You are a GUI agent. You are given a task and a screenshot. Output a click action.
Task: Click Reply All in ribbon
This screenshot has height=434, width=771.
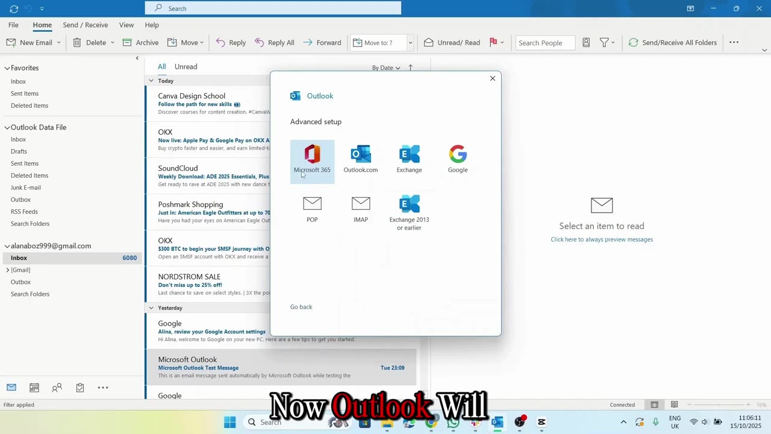274,42
